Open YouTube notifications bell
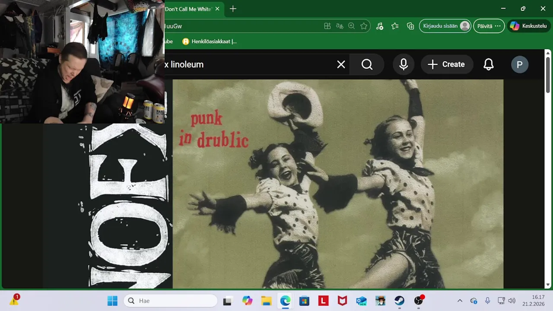553x311 pixels. pos(488,64)
